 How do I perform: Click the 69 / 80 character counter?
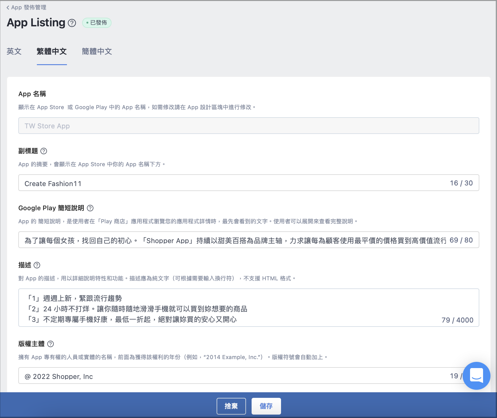coord(461,240)
